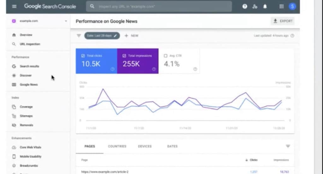Click the EXPORT button
Screen dimensions: 323x174
pos(283,21)
